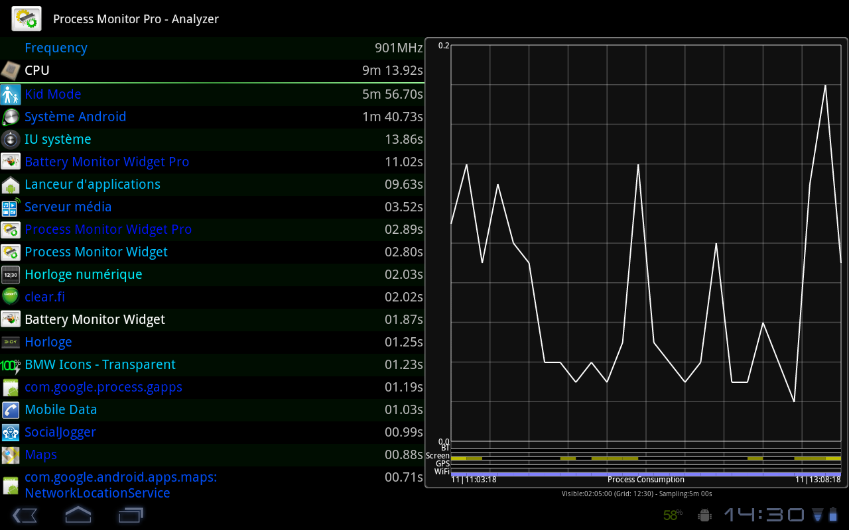
Task: Click the WiFi state timeline bar
Action: (646, 474)
